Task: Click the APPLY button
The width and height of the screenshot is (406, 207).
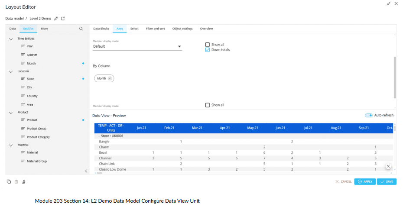Action: [365, 181]
